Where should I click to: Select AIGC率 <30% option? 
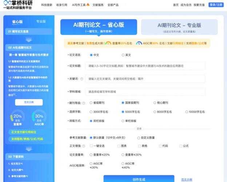[x=91, y=163]
